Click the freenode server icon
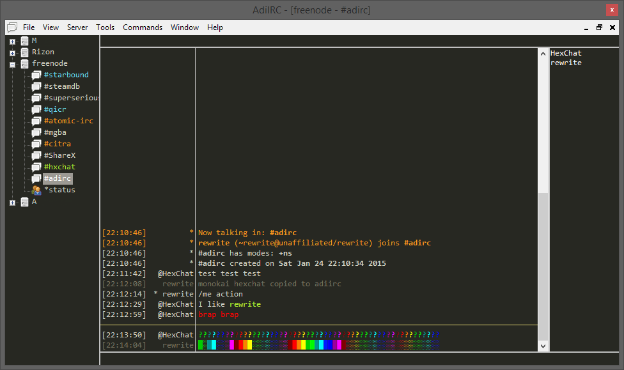Image resolution: width=624 pixels, height=370 pixels. (25, 64)
